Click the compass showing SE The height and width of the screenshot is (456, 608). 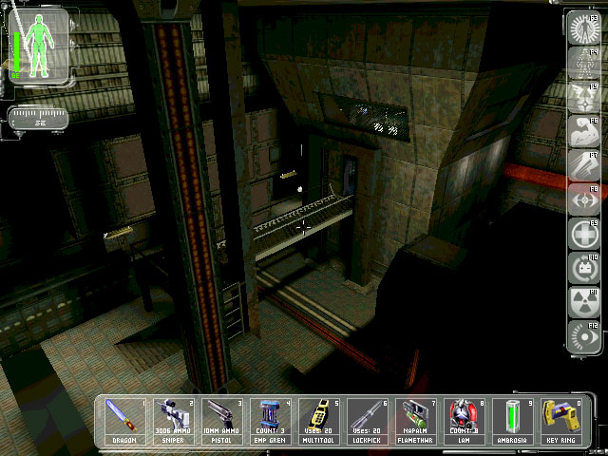38,118
